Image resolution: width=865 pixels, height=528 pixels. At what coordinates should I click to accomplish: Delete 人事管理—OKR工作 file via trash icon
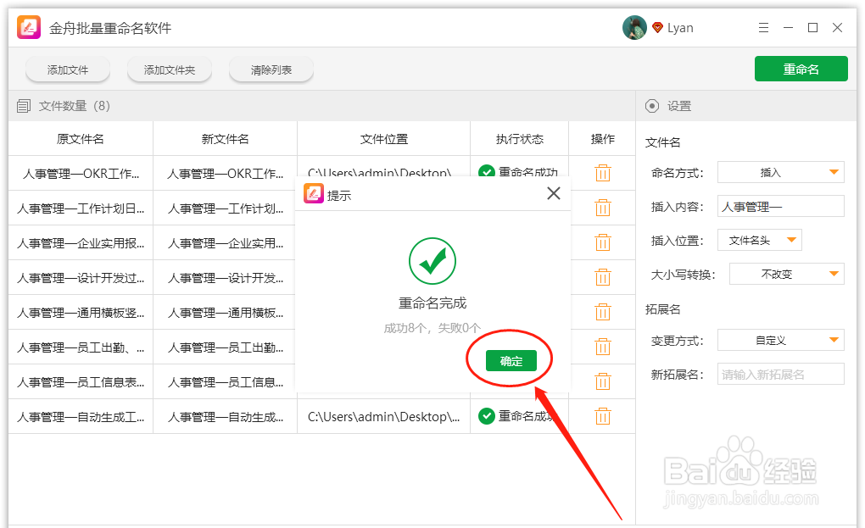pos(603,172)
